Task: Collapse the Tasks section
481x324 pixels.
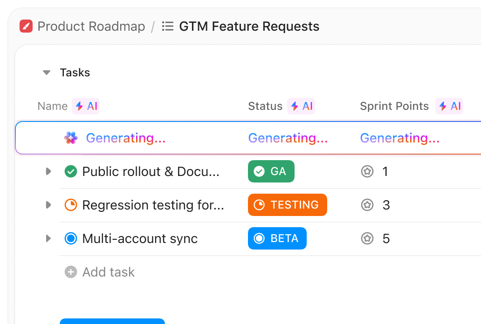Action: [46, 73]
